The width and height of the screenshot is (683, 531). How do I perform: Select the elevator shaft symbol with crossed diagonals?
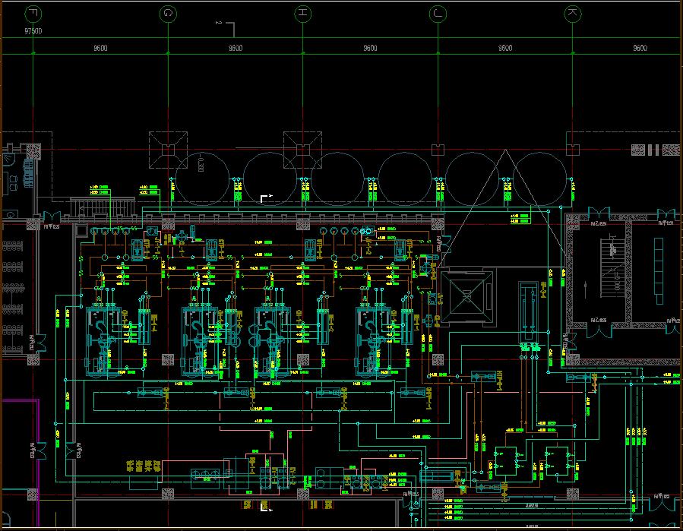click(x=467, y=296)
